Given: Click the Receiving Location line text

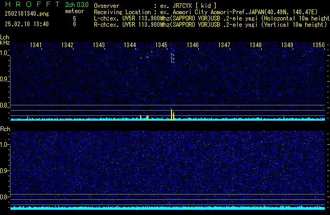Looking at the screenshot, I should (x=206, y=12).
